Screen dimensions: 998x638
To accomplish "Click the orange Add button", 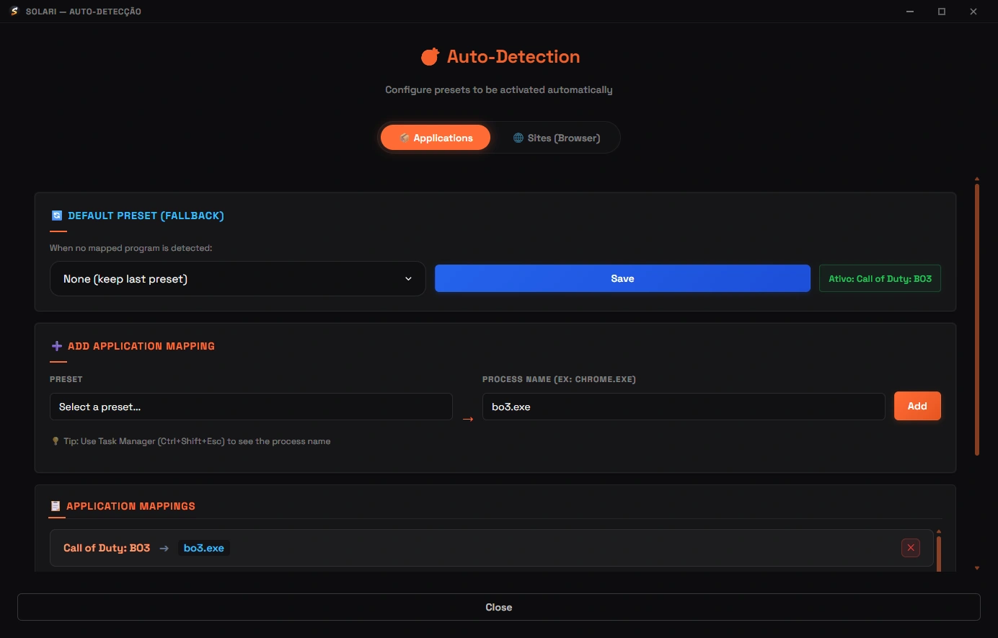I will pyautogui.click(x=917, y=406).
